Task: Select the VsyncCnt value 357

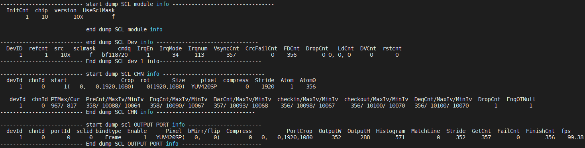Action: pyautogui.click(x=231, y=55)
